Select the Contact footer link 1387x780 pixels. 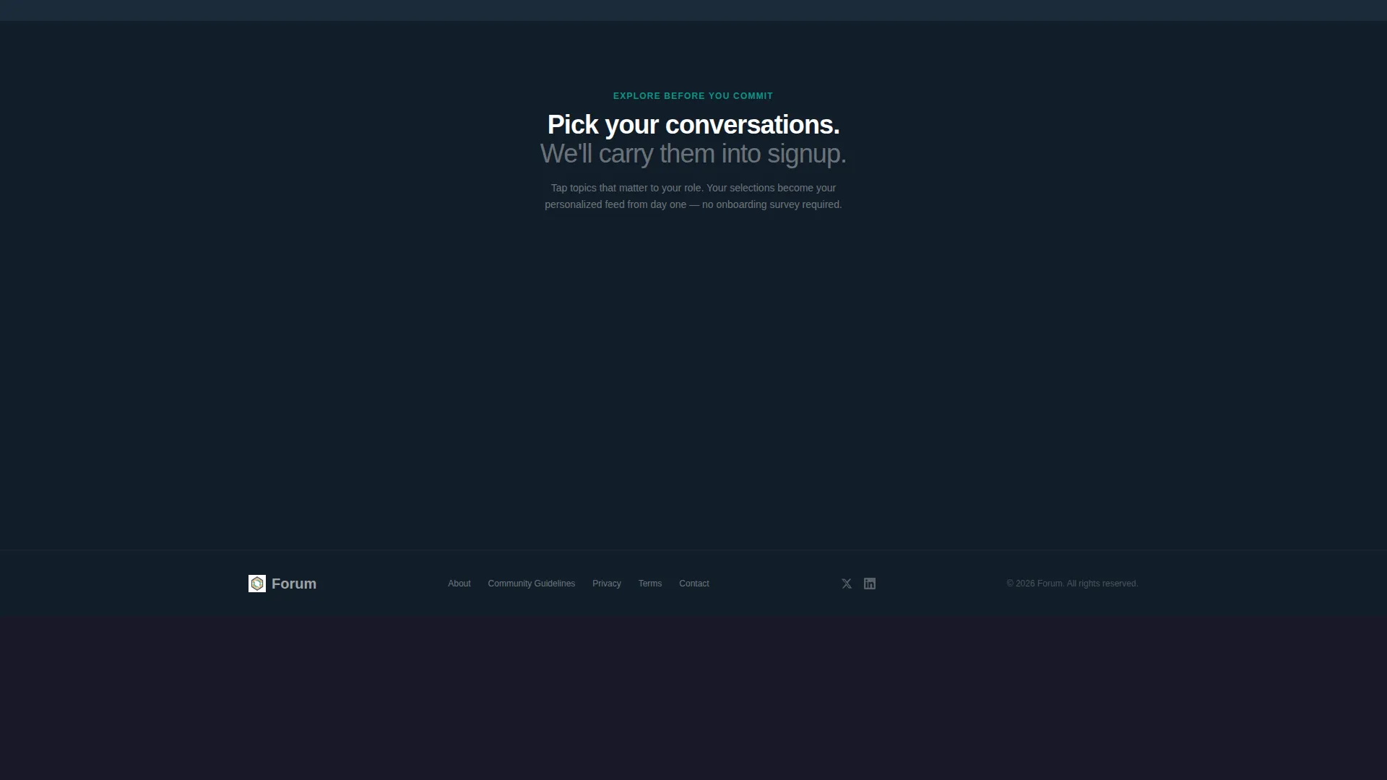[x=694, y=584]
